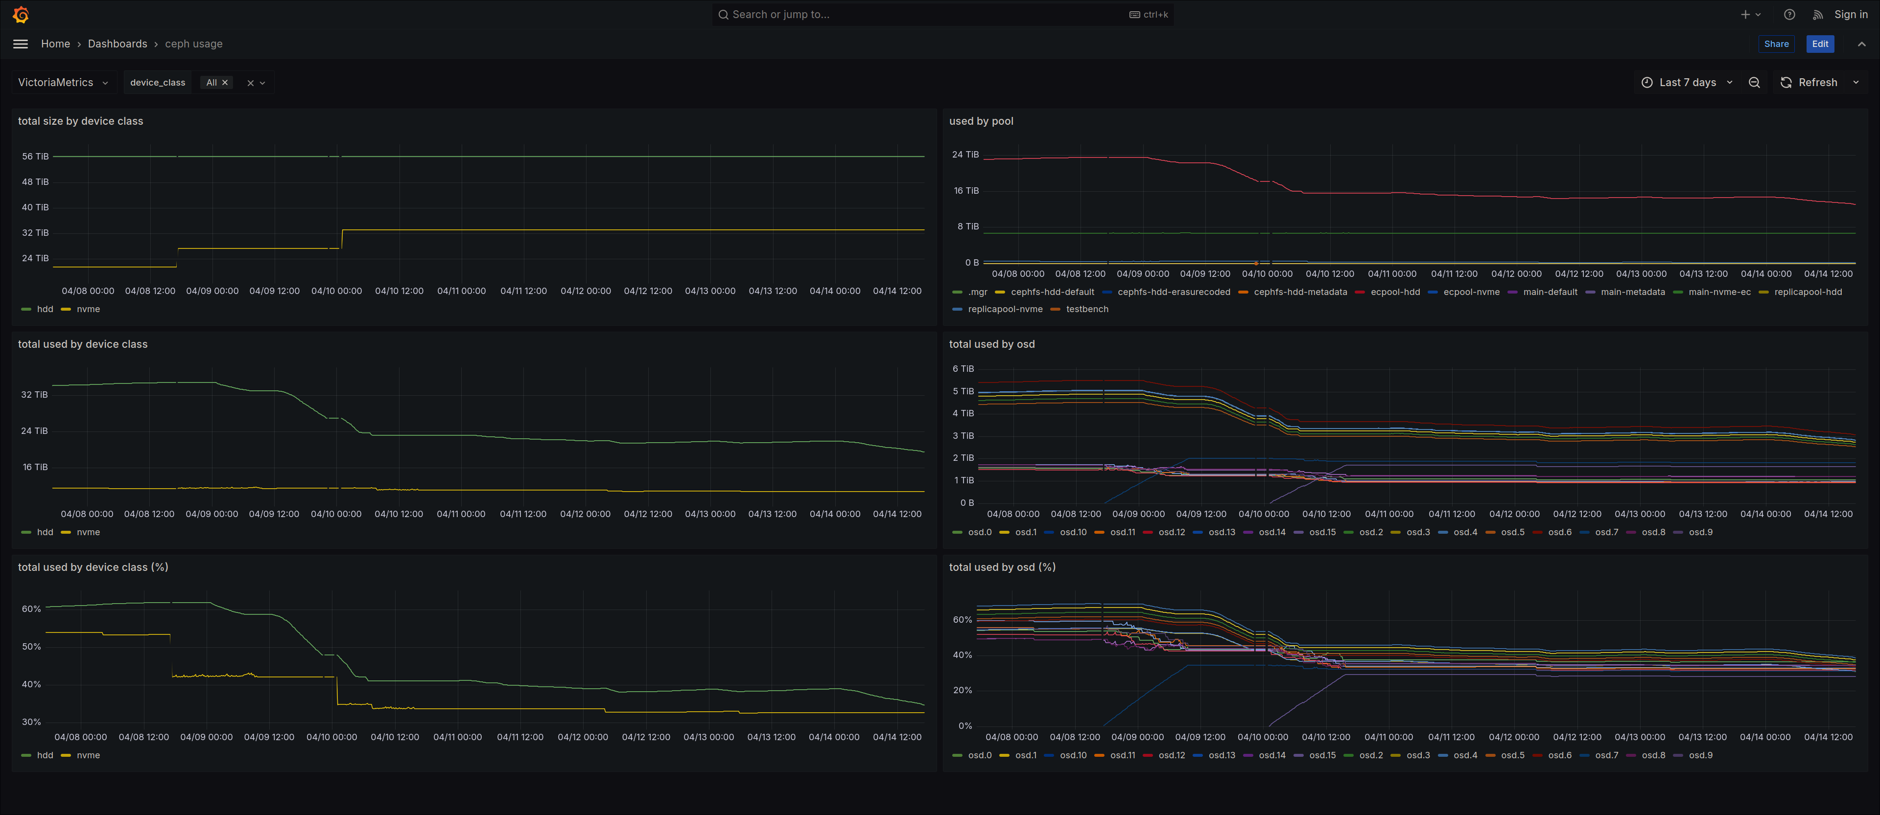Open the news RSS feed icon
Viewport: 1880px width, 815px height.
click(1818, 15)
